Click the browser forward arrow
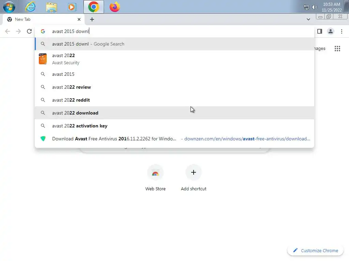Screen dimensions: 349x261 [x=18, y=31]
